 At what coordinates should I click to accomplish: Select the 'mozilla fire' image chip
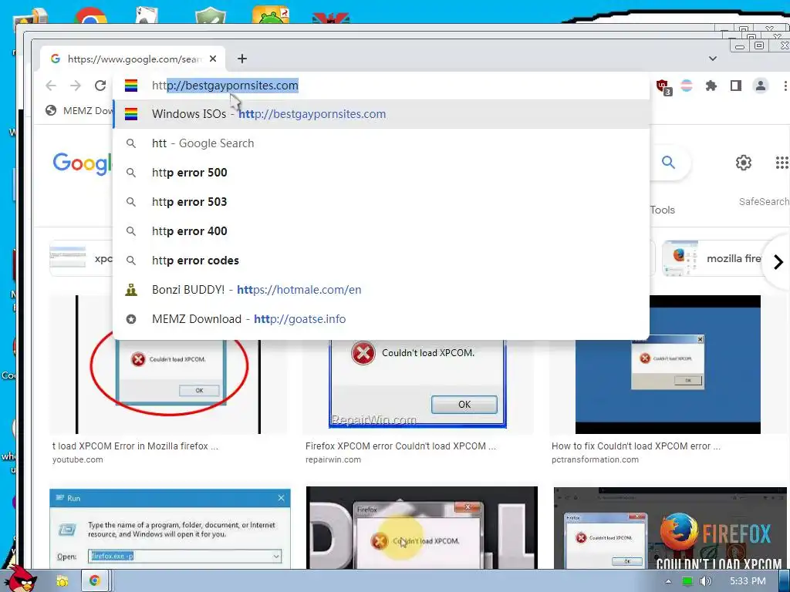click(711, 258)
